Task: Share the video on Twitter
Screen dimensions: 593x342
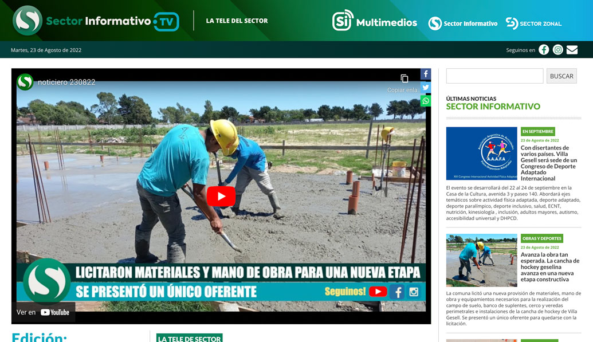Action: [x=425, y=87]
